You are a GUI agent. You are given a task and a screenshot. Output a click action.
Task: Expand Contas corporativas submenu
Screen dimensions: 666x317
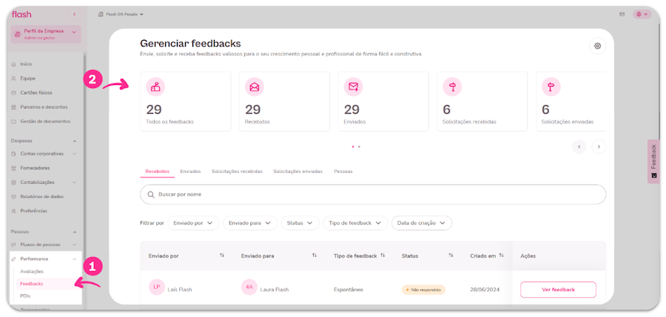[75, 154]
